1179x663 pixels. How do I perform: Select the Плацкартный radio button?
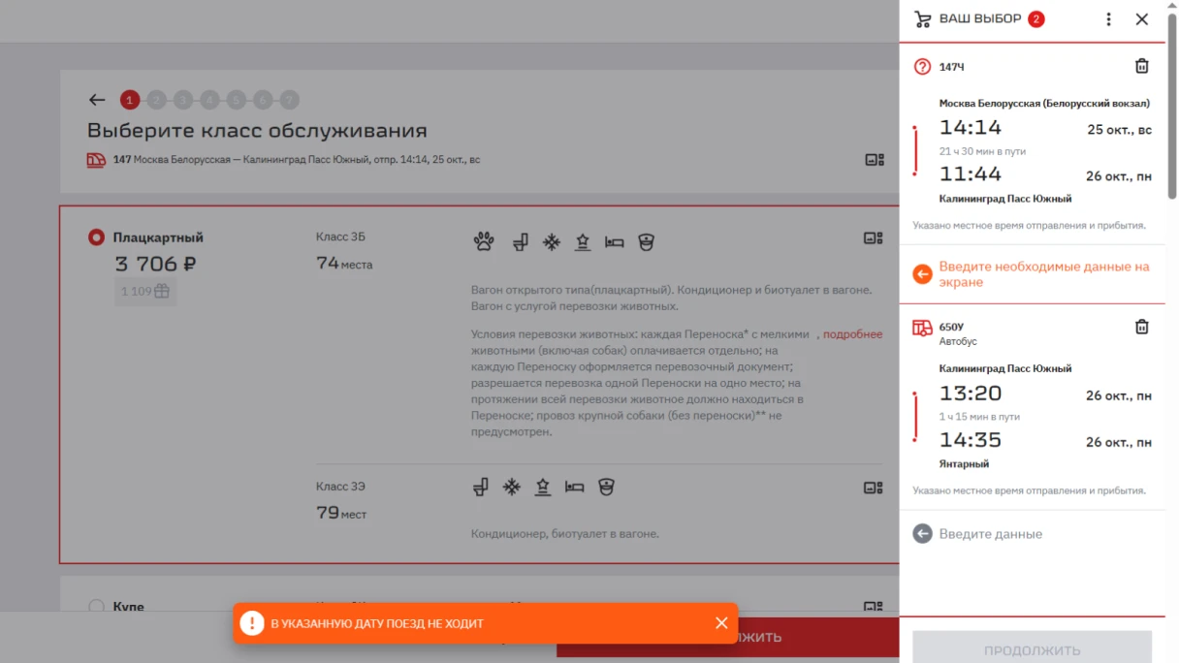point(96,237)
